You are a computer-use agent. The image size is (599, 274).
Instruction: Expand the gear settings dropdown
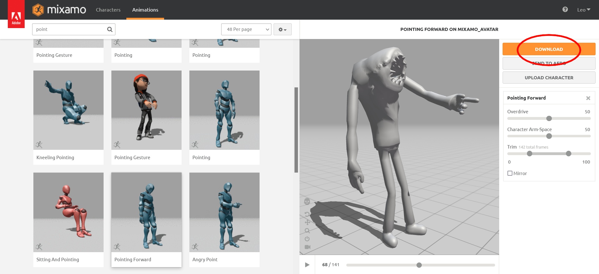point(282,29)
